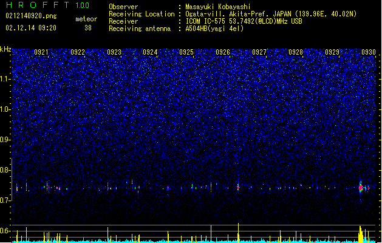The image size is (382, 243).
Task: Click the 0923 time marker
Action: 114,52
